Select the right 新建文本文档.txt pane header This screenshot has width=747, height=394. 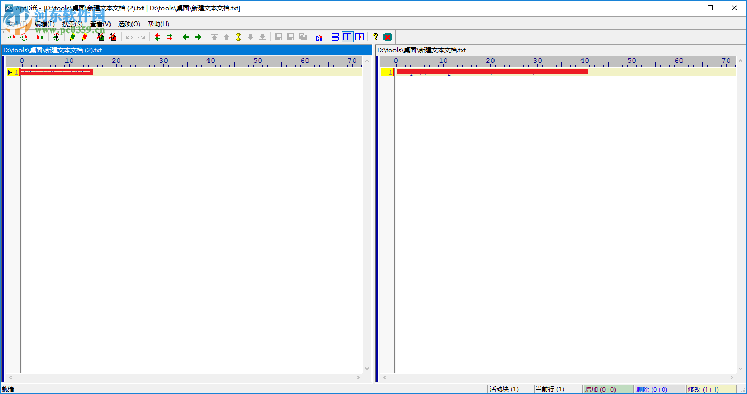point(560,50)
